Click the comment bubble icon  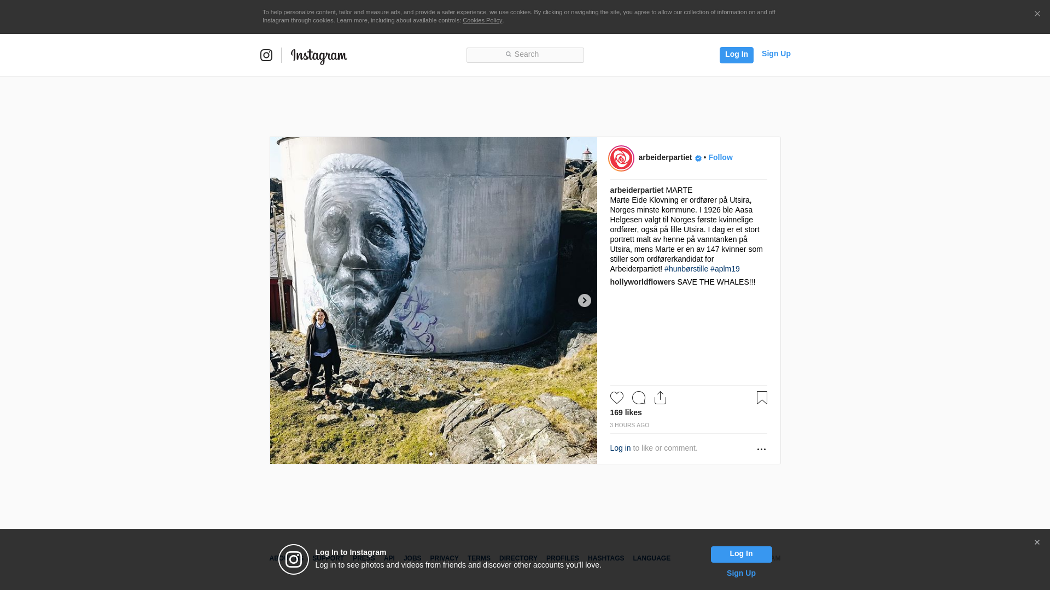[x=639, y=398]
